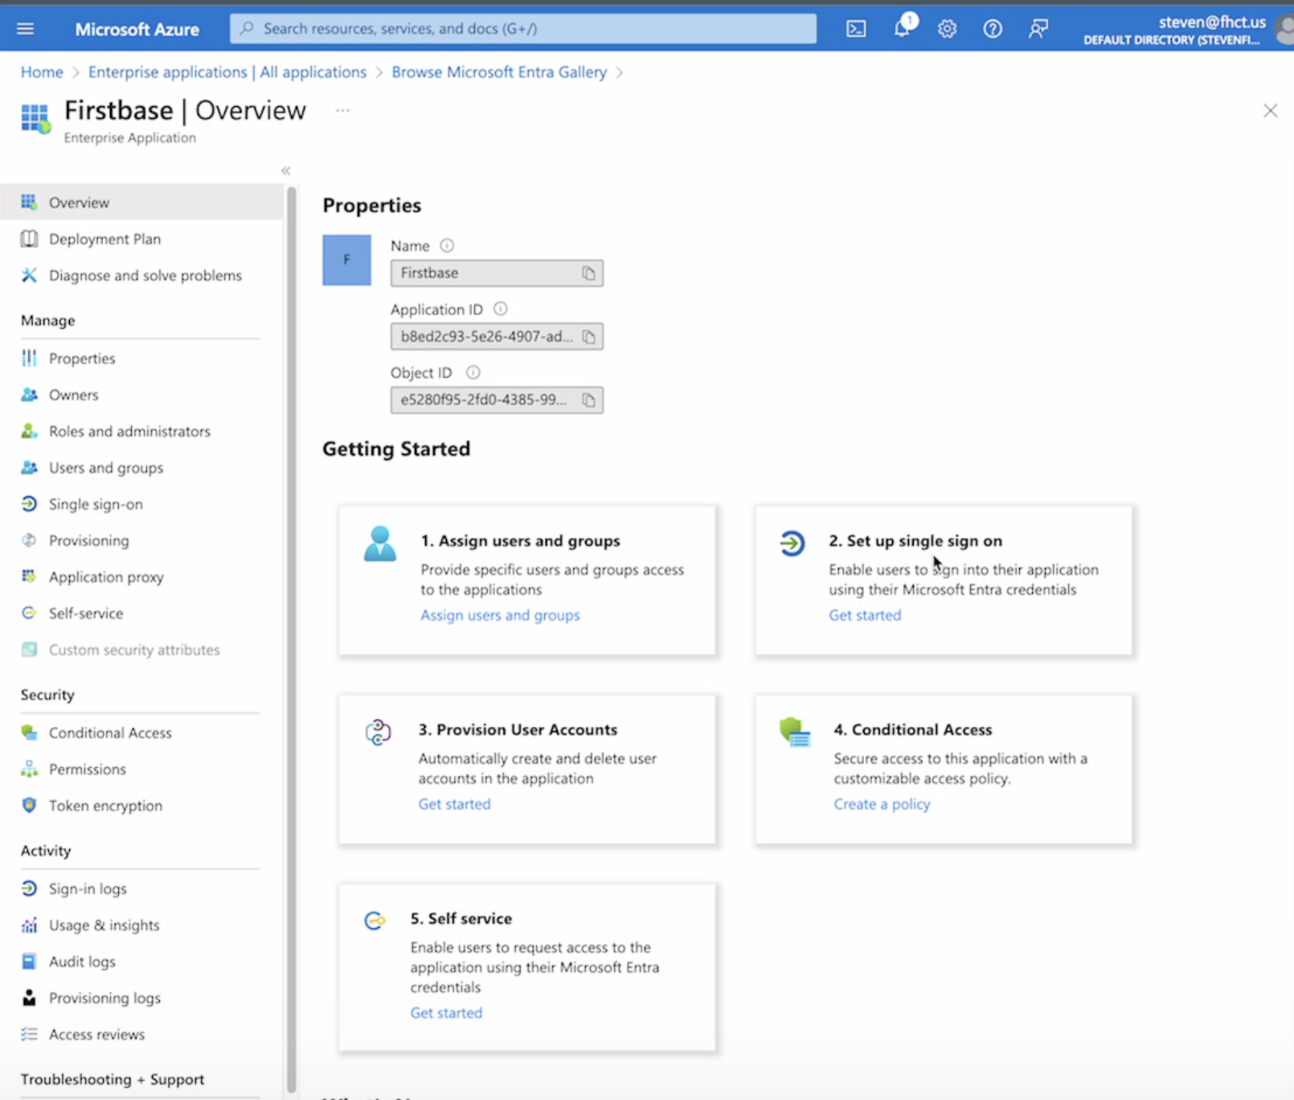Show info tooltip next to Name
The width and height of the screenshot is (1294, 1100).
coord(447,245)
